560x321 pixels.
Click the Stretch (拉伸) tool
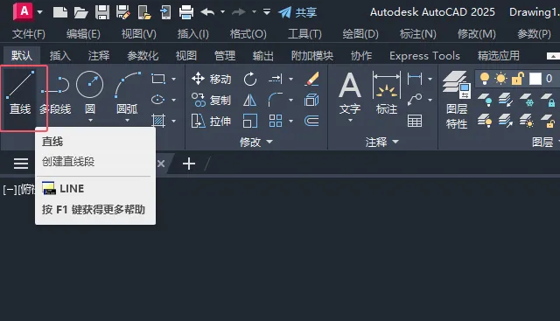tap(211, 121)
